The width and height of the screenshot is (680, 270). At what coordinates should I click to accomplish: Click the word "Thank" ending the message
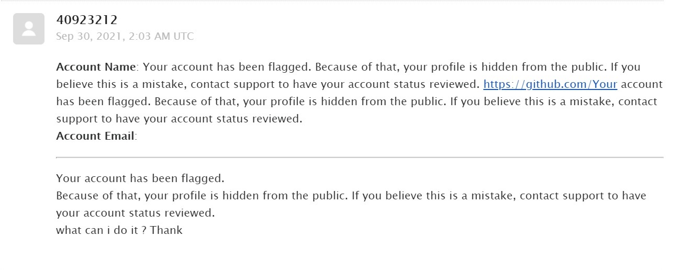[166, 230]
